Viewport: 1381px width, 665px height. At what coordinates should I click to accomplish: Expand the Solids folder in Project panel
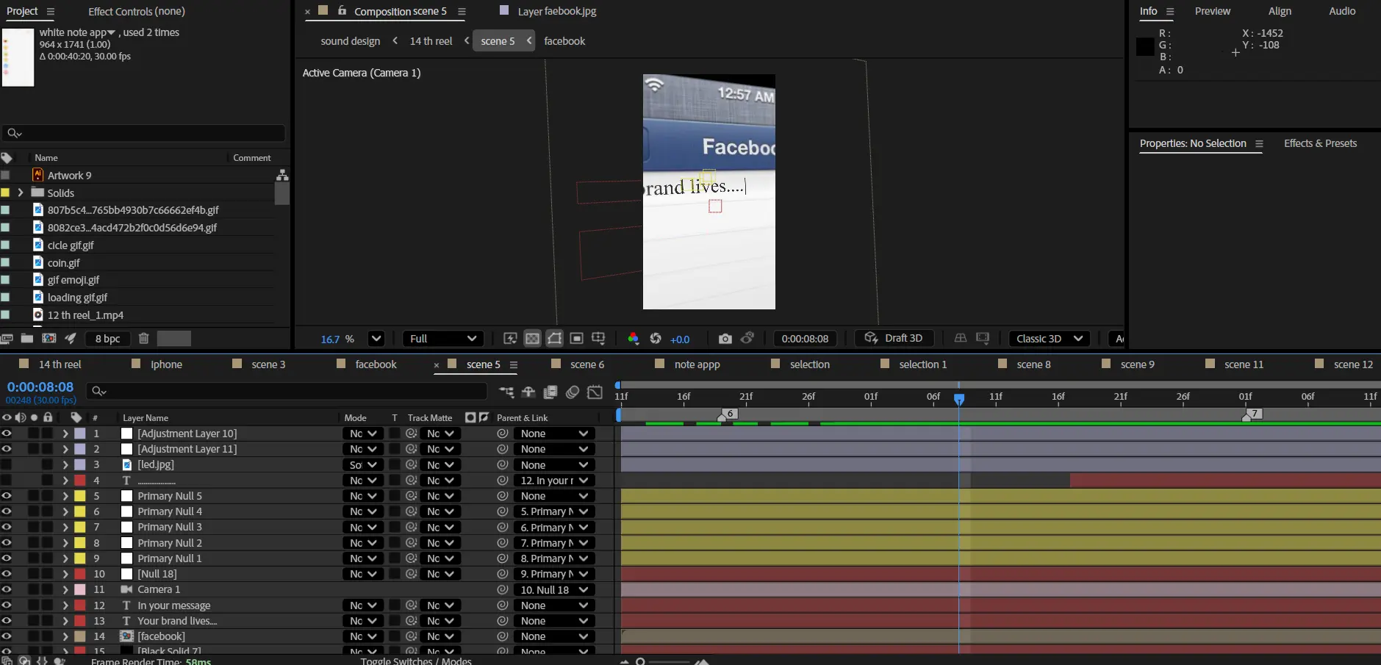tap(21, 193)
